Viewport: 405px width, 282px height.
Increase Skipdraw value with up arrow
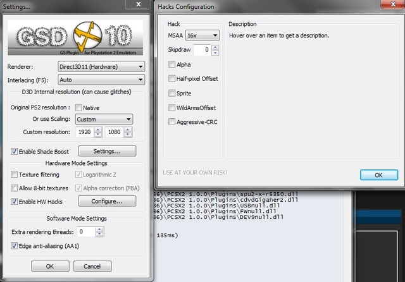click(x=215, y=47)
